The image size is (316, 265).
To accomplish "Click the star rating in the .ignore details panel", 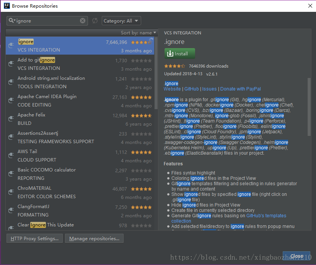I will pos(174,66).
